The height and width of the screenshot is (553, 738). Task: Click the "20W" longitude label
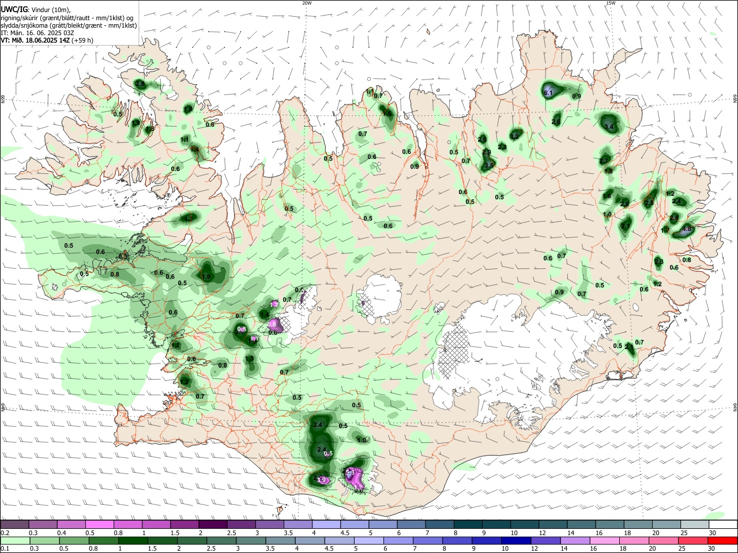[x=307, y=3]
